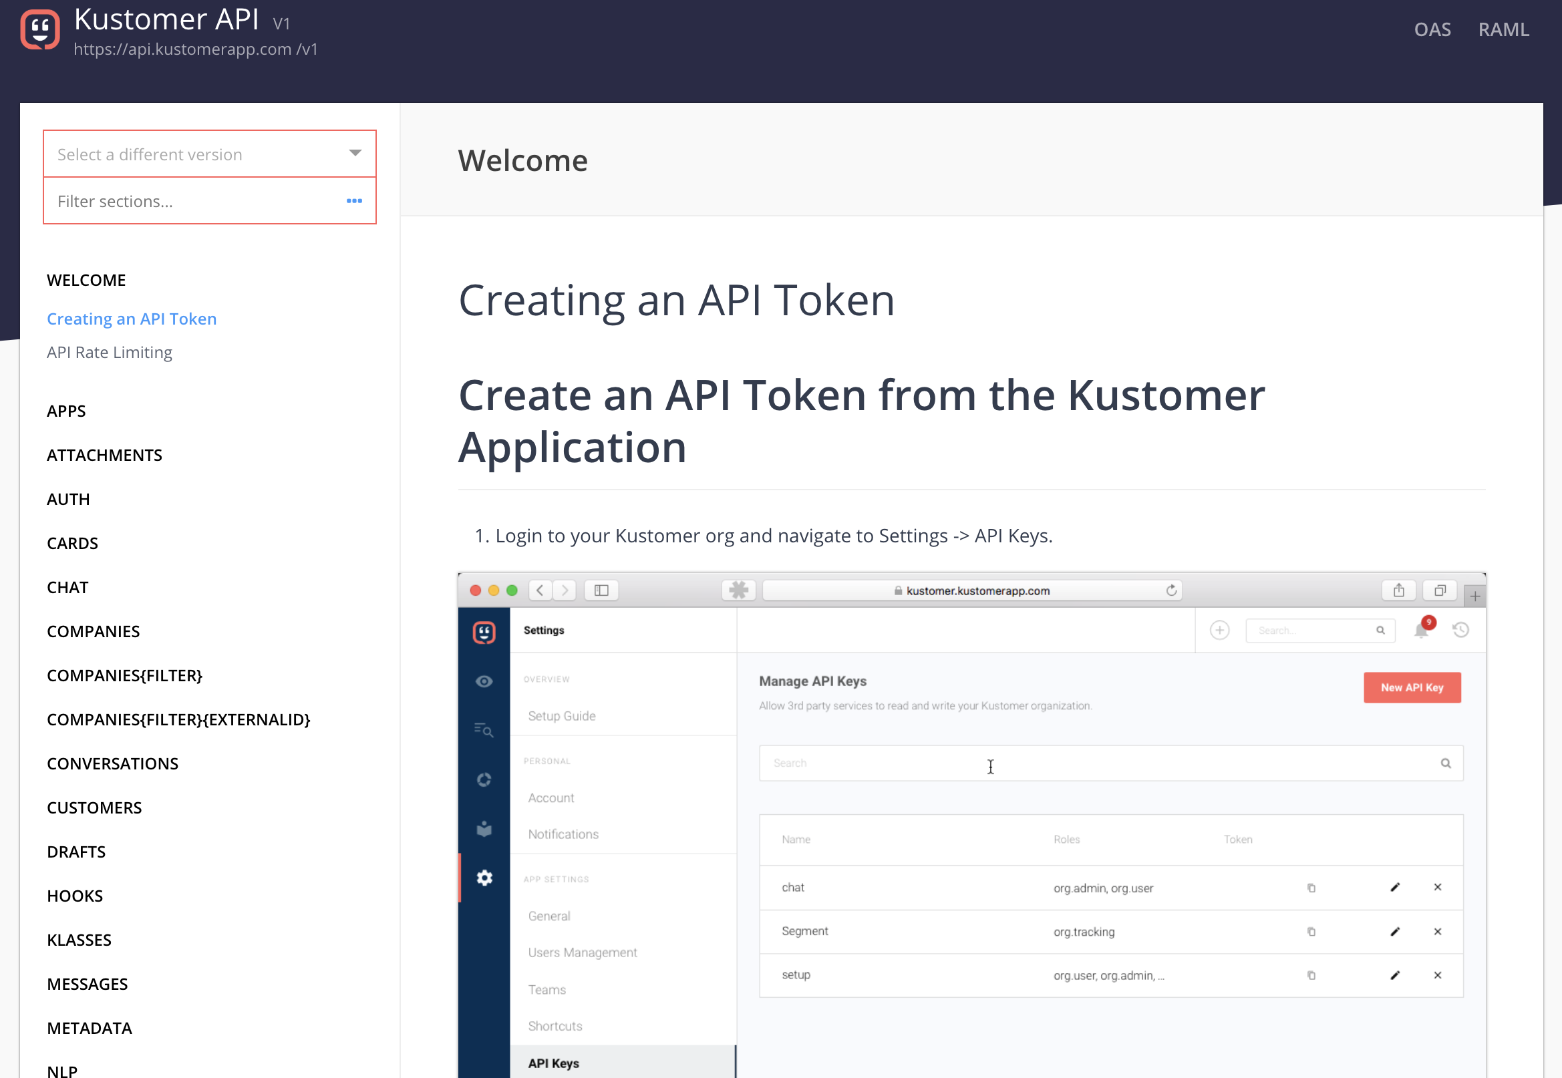Expand the COMPANIES{FILTER} section
This screenshot has width=1562, height=1078.
click(125, 675)
